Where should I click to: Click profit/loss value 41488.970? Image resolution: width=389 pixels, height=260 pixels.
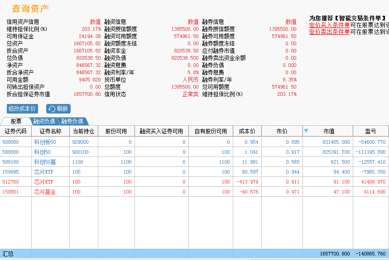(373, 182)
